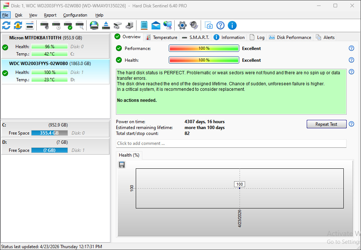Click the help icon beside status text box

[351, 72]
